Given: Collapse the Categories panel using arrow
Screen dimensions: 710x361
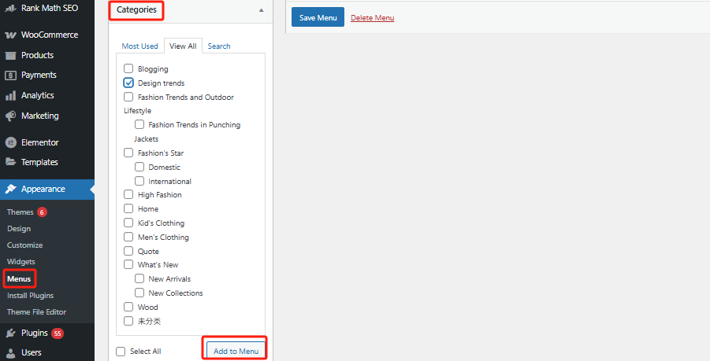Looking at the screenshot, I should pos(261,11).
